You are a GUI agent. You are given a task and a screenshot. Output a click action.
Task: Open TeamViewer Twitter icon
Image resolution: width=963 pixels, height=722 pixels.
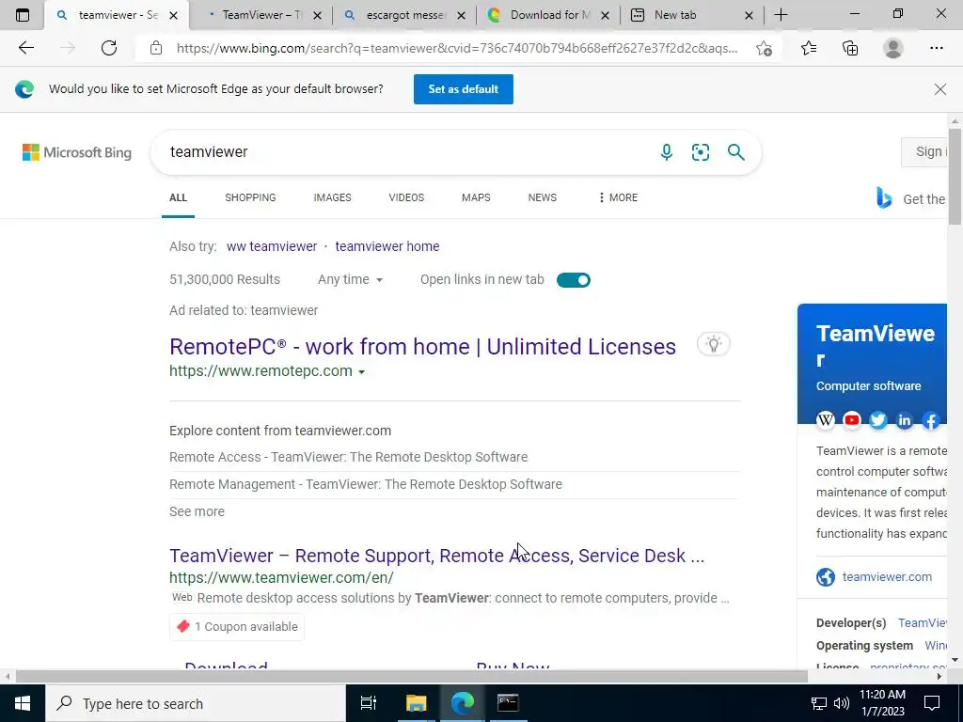click(x=878, y=420)
